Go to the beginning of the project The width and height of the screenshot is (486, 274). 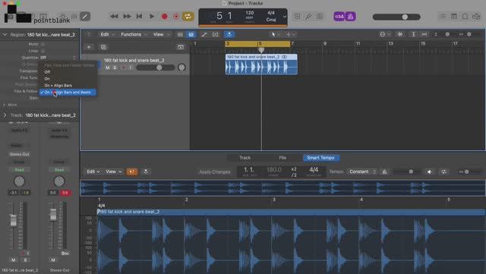139,16
